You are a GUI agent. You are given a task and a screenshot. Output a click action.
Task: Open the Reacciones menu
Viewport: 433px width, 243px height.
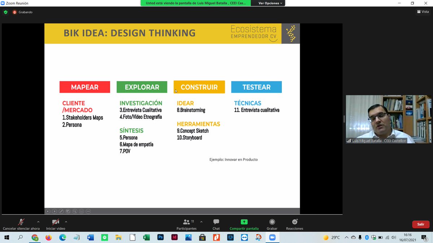point(295,224)
